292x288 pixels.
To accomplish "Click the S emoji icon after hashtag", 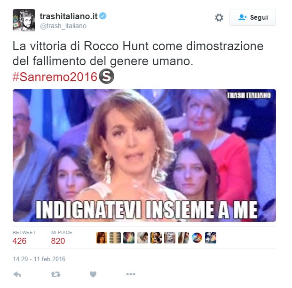I will (106, 76).
